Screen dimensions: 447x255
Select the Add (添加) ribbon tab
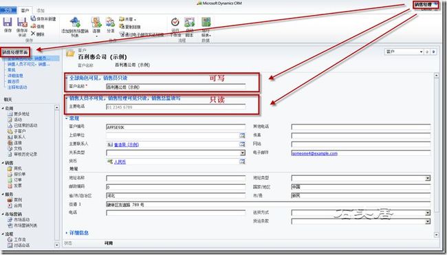click(41, 10)
